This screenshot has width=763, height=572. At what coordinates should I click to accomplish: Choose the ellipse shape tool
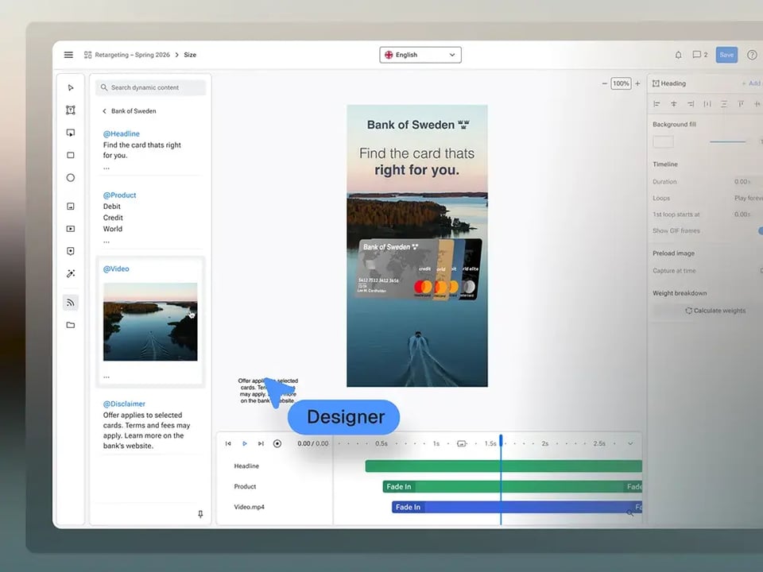tap(71, 178)
